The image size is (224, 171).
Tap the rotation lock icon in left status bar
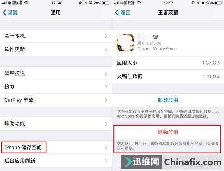point(80,3)
